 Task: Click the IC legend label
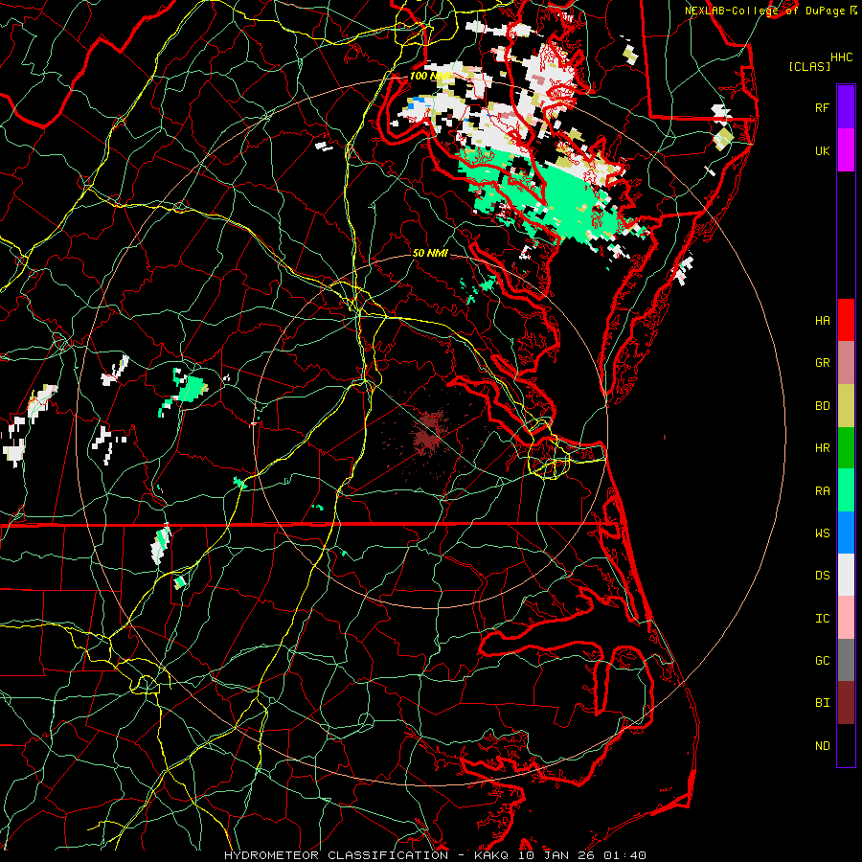coord(822,619)
